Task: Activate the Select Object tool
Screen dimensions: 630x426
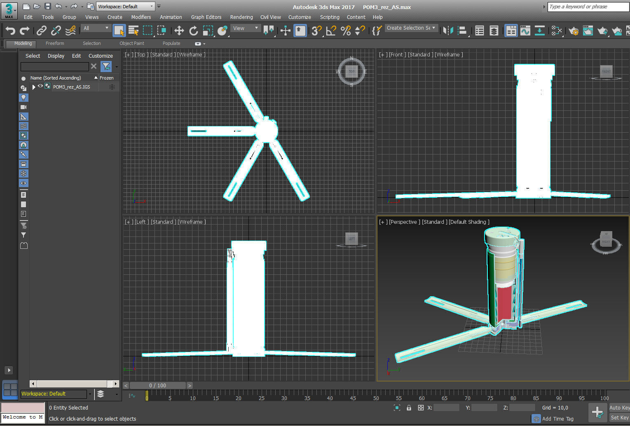Action: click(119, 30)
